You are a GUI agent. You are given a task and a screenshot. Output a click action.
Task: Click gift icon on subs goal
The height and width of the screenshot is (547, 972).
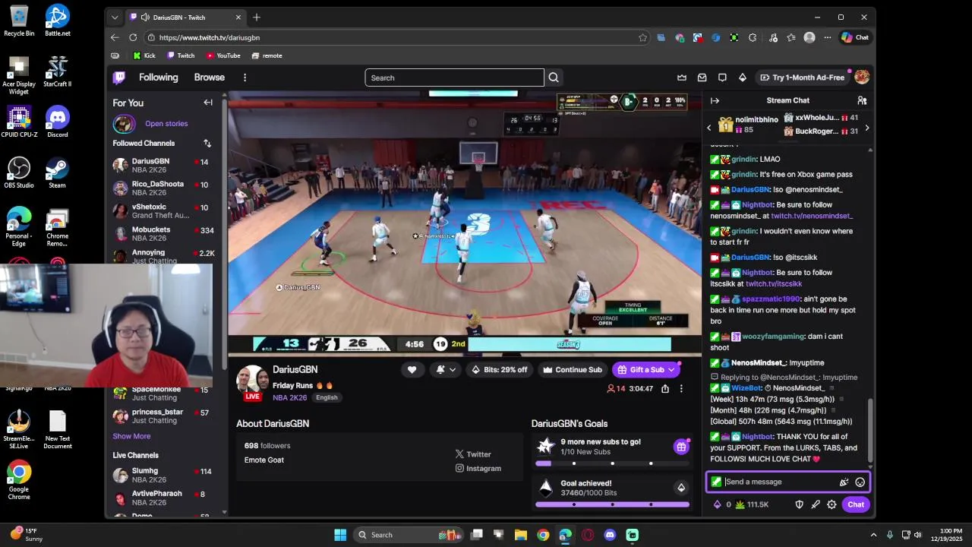tap(681, 447)
